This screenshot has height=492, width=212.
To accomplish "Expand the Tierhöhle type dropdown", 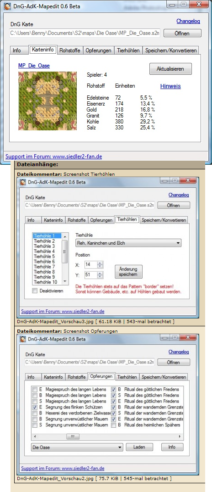I will pos(128,243).
